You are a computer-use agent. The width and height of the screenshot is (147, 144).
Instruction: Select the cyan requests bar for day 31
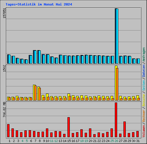(x=139, y=61)
